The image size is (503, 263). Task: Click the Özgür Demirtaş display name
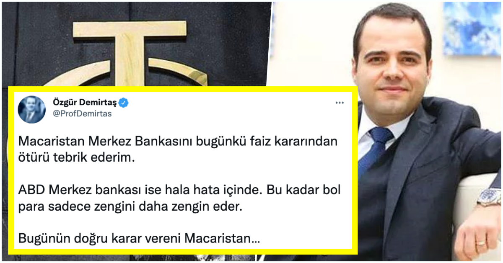[x=85, y=103]
